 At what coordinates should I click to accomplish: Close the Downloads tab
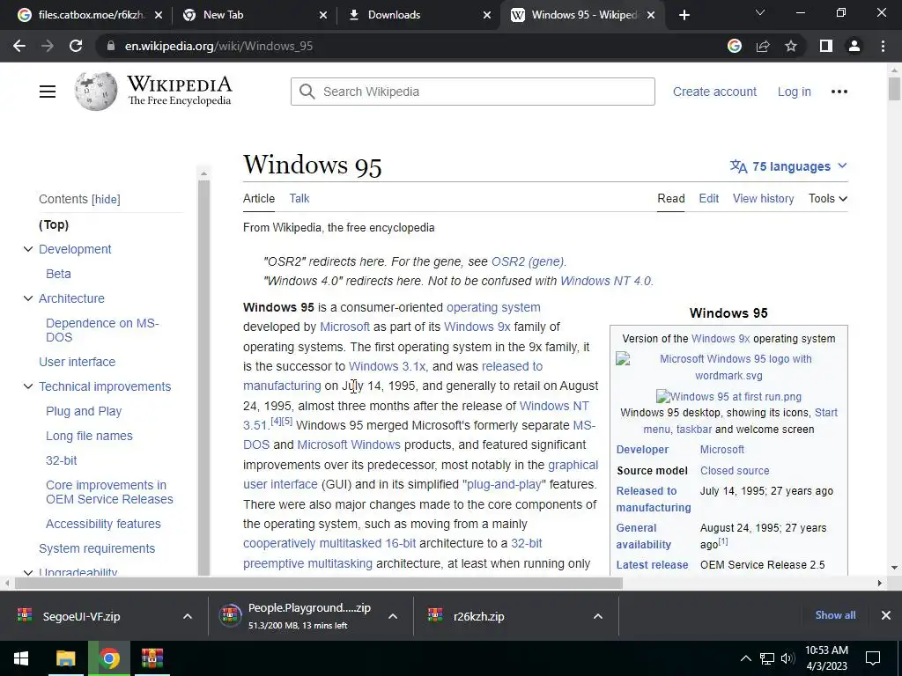point(487,15)
